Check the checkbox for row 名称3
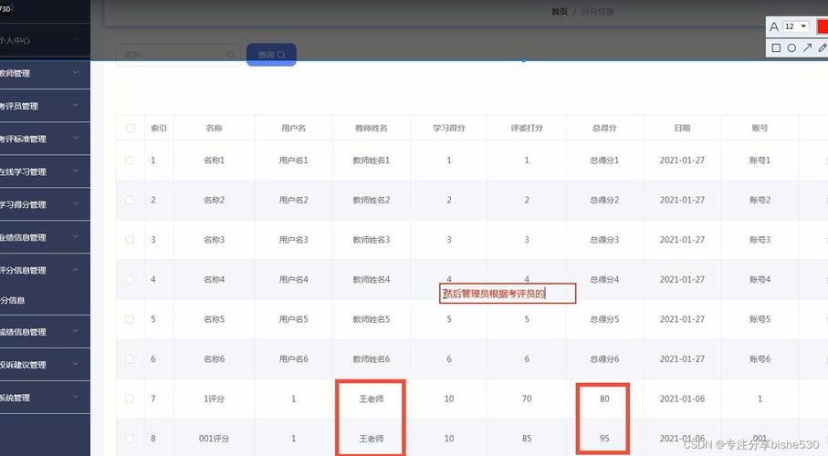 coord(130,240)
